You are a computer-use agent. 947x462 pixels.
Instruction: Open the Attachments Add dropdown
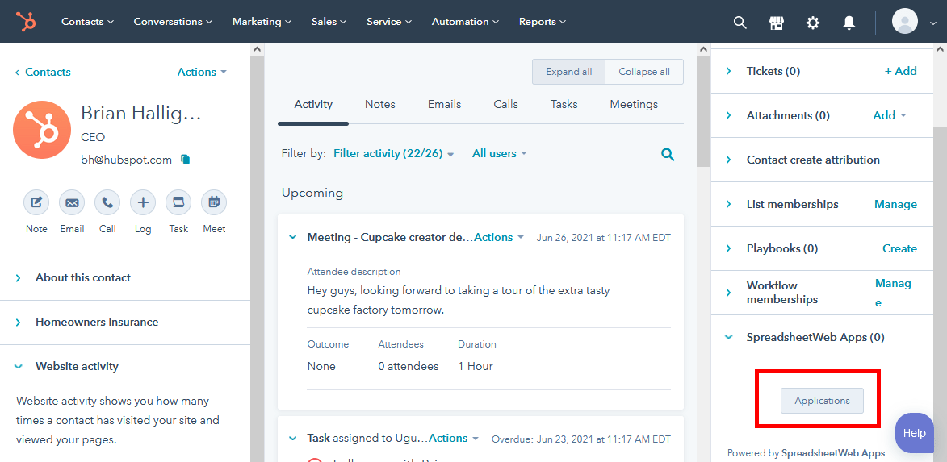tap(890, 115)
